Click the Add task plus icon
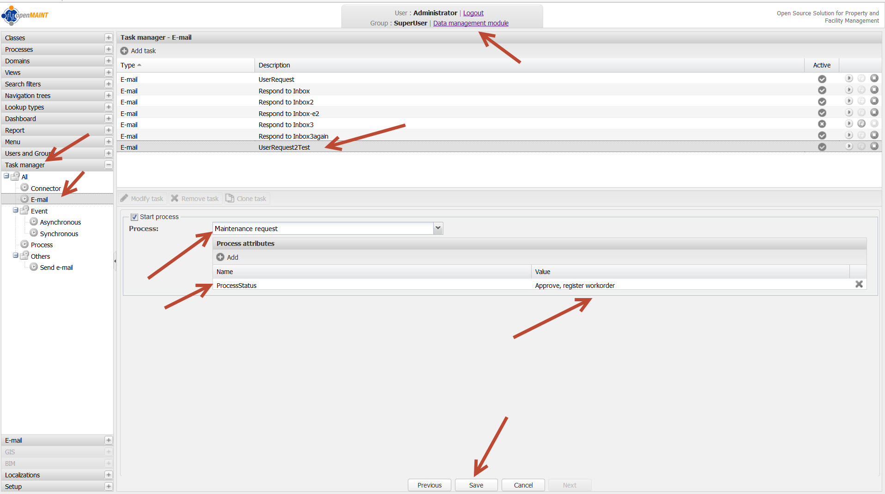 (124, 51)
